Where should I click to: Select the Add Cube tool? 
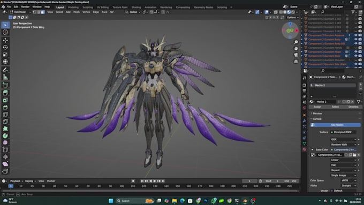coord(5,85)
